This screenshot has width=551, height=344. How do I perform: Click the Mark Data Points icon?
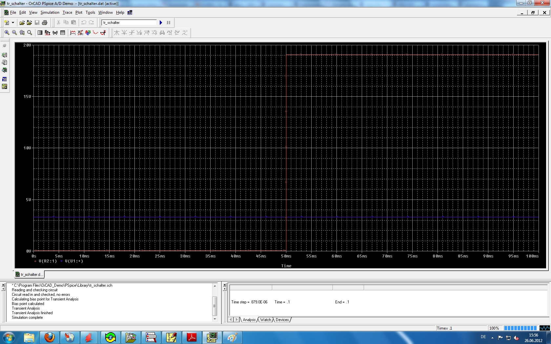(95, 33)
